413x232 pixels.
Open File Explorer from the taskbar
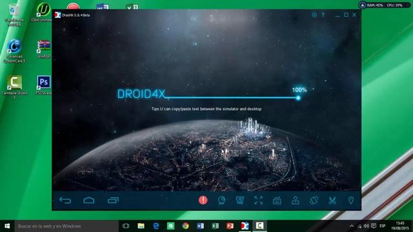[x=141, y=226]
